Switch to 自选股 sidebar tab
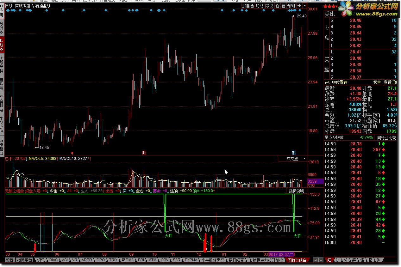401x267 pixels. pos(2,84)
